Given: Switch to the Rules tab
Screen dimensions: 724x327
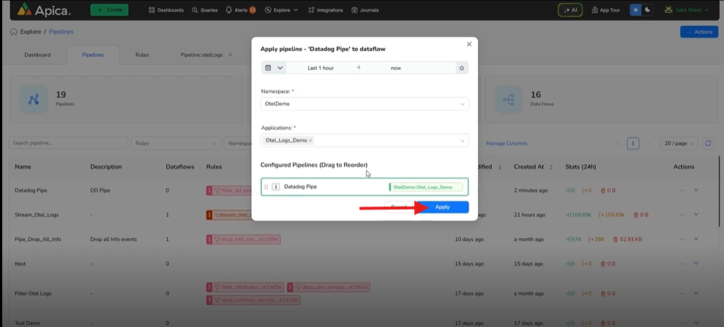Looking at the screenshot, I should tap(142, 55).
